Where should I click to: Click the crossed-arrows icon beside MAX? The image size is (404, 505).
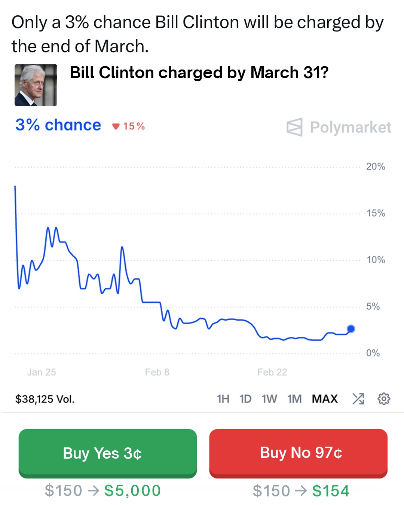coord(358,399)
